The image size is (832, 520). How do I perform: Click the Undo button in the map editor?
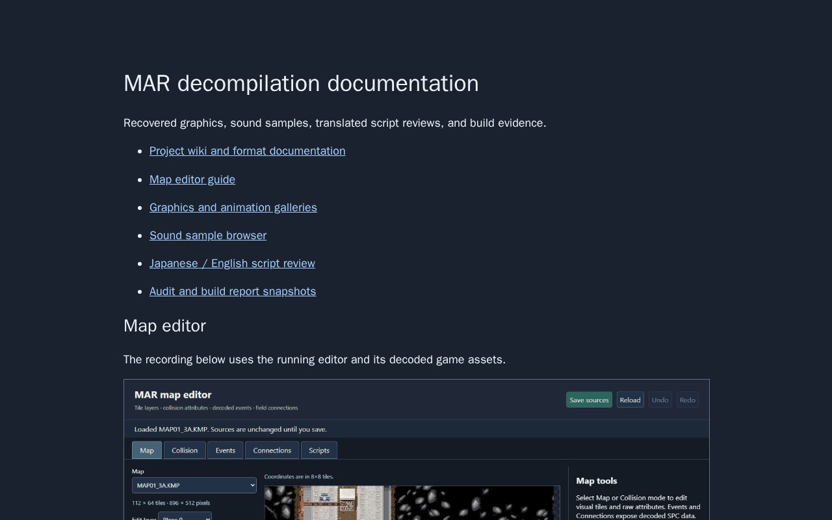(x=660, y=400)
